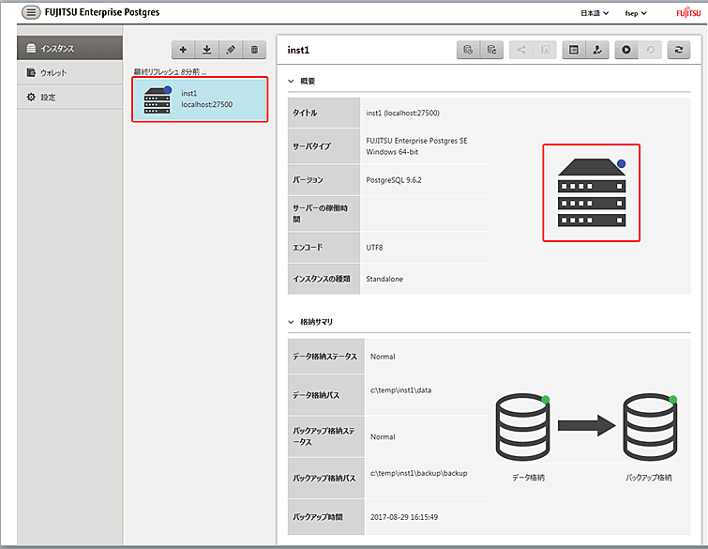The width and height of the screenshot is (708, 549).
Task: Click the FUJITSU Enterprise Postgres header title
Action: [x=102, y=12]
